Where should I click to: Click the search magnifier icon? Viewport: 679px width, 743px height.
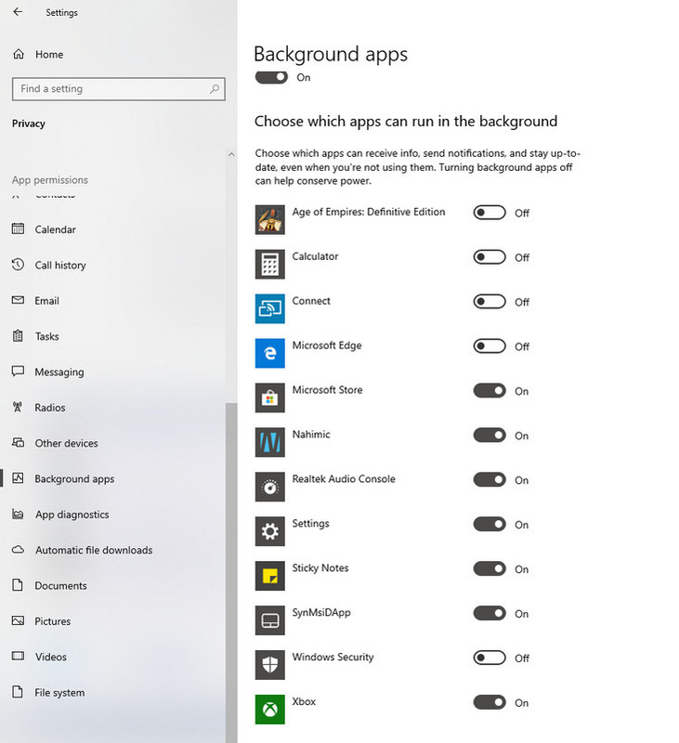215,88
